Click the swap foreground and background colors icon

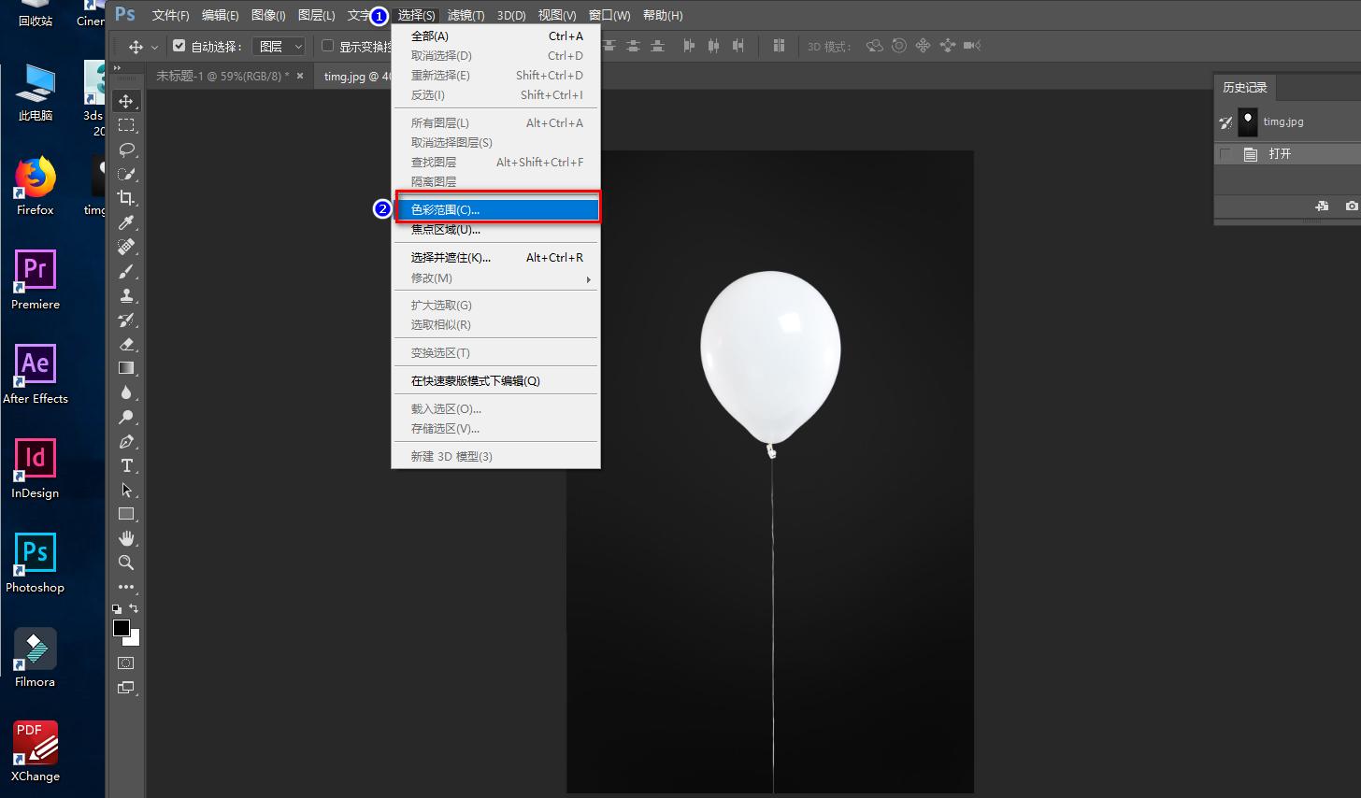(x=135, y=608)
